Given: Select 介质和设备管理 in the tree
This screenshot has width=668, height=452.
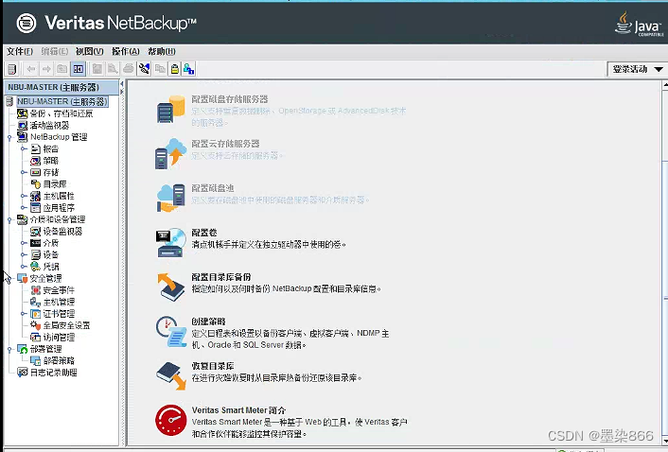Looking at the screenshot, I should [58, 219].
